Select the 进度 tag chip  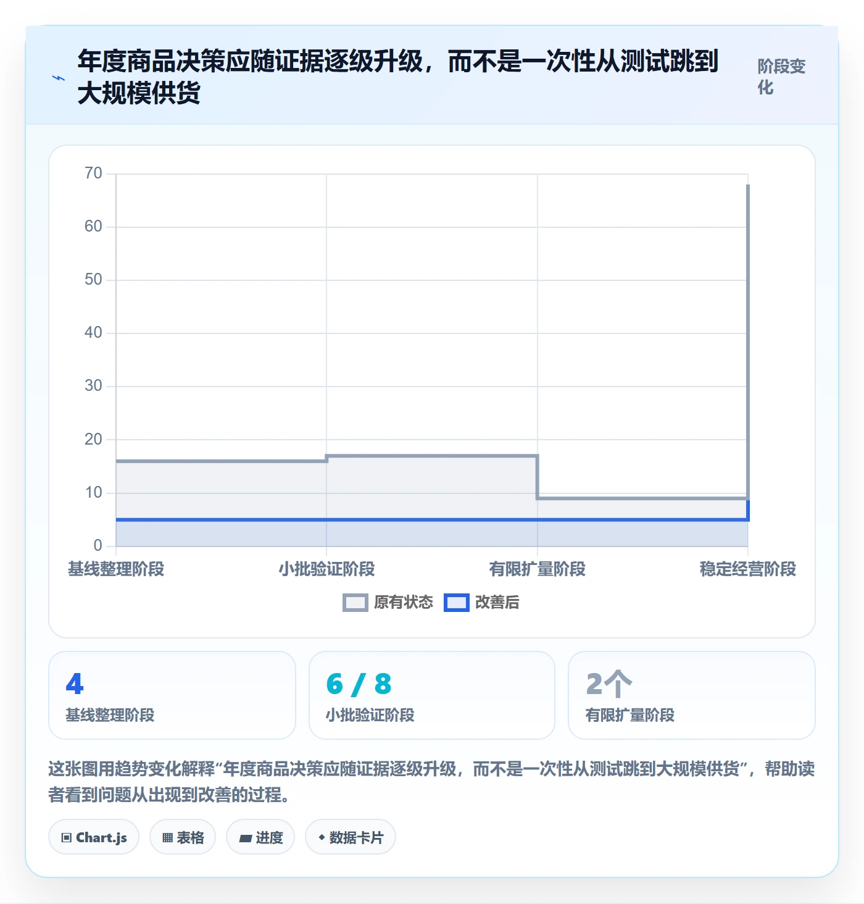pos(260,837)
